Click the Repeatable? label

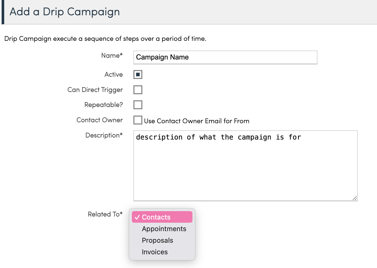click(x=103, y=105)
